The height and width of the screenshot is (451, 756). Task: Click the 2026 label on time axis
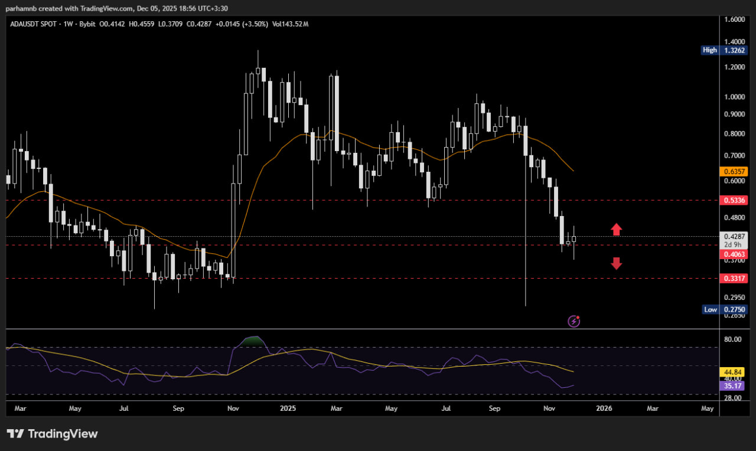(x=604, y=408)
